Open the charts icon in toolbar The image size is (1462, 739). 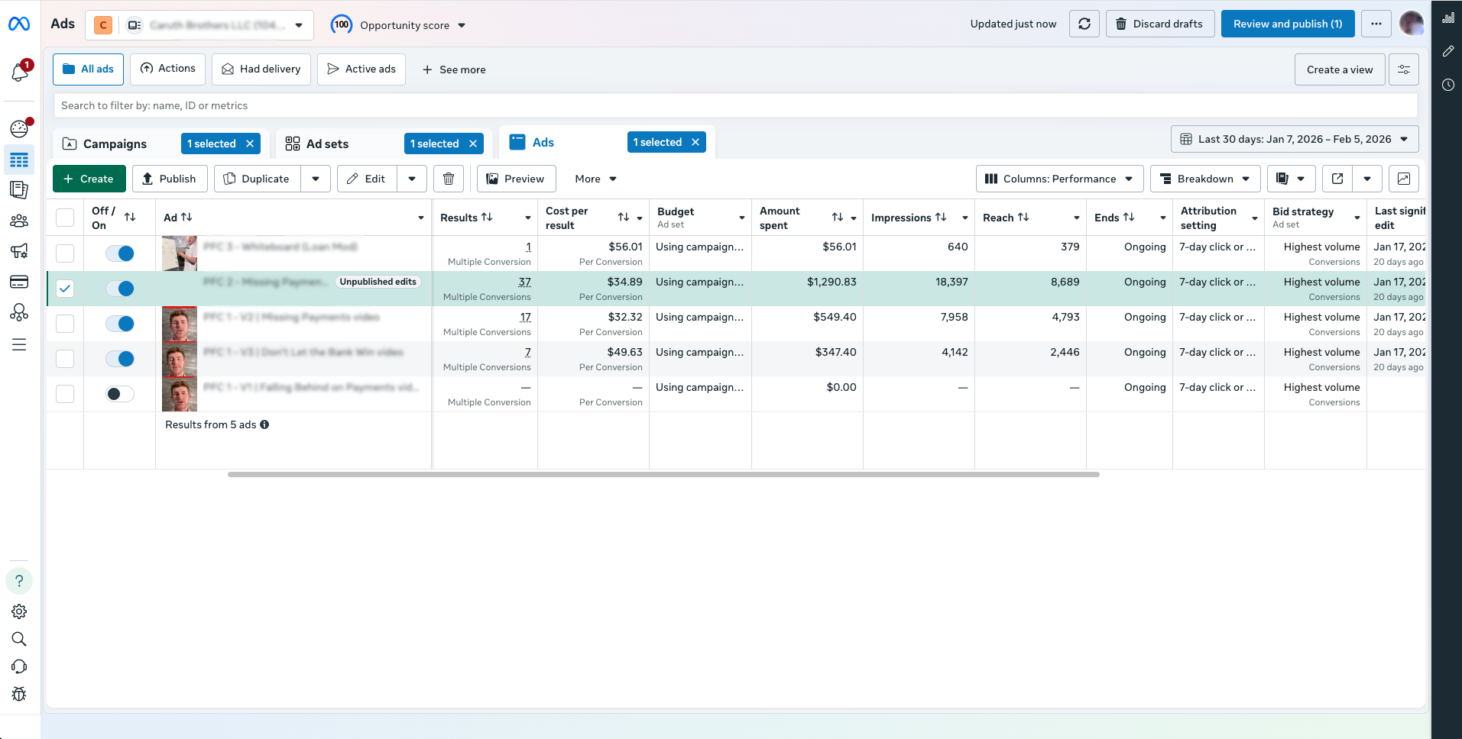click(1403, 179)
